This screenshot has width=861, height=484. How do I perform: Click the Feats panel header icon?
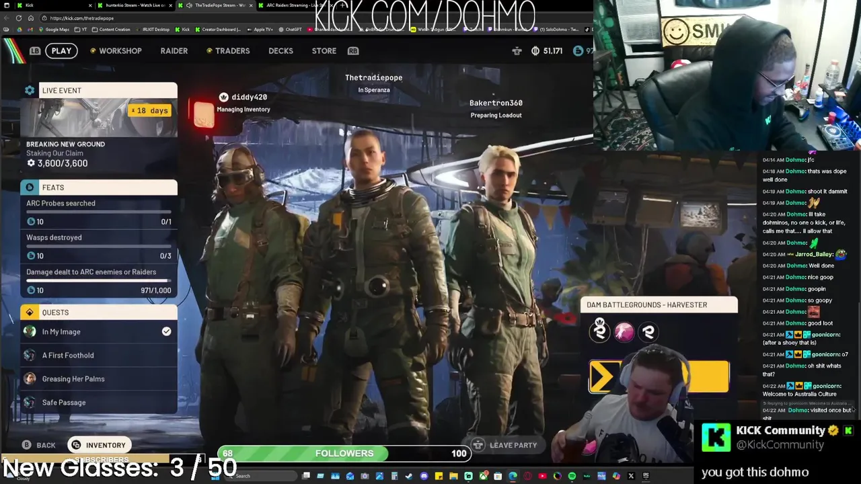coord(30,188)
